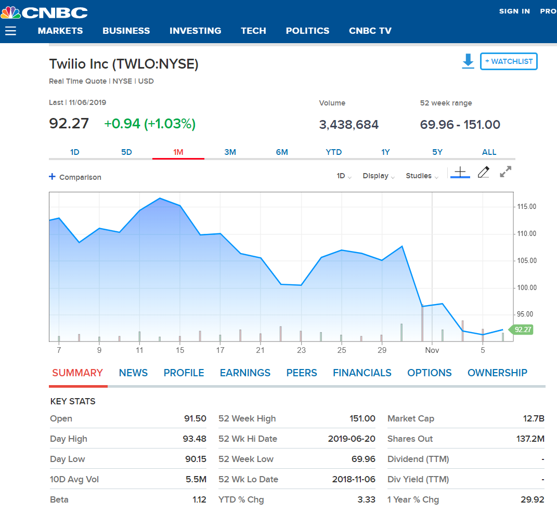557x514 pixels.
Task: Open the Politics section
Action: (x=308, y=31)
